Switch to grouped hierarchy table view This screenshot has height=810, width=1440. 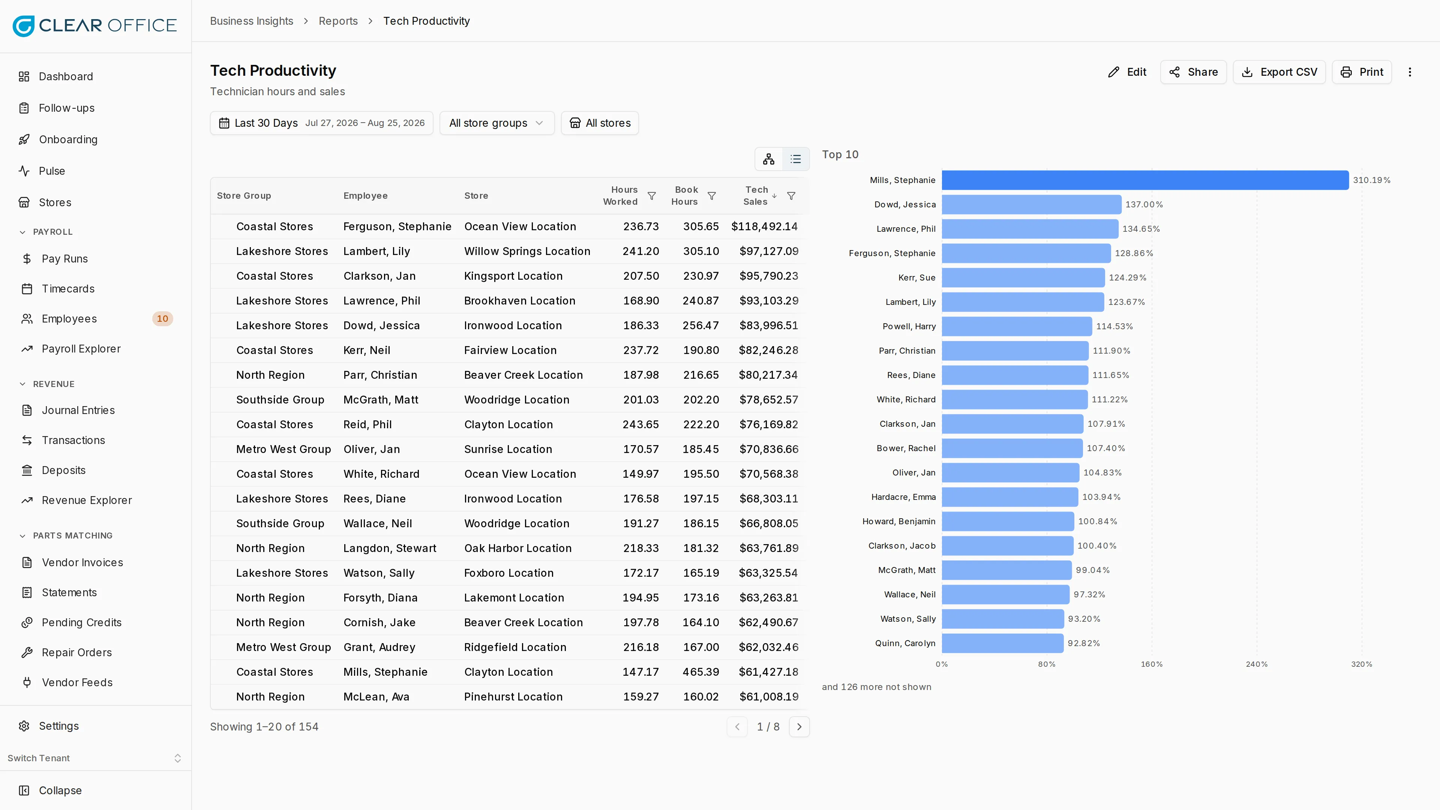tap(769, 159)
